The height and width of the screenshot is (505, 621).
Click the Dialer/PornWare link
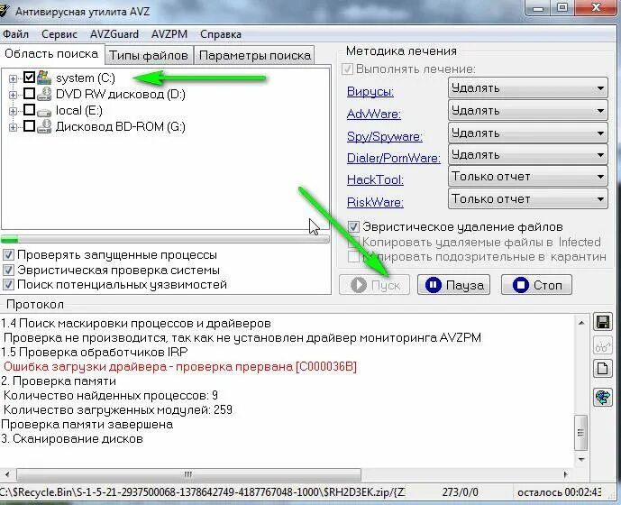tap(394, 158)
